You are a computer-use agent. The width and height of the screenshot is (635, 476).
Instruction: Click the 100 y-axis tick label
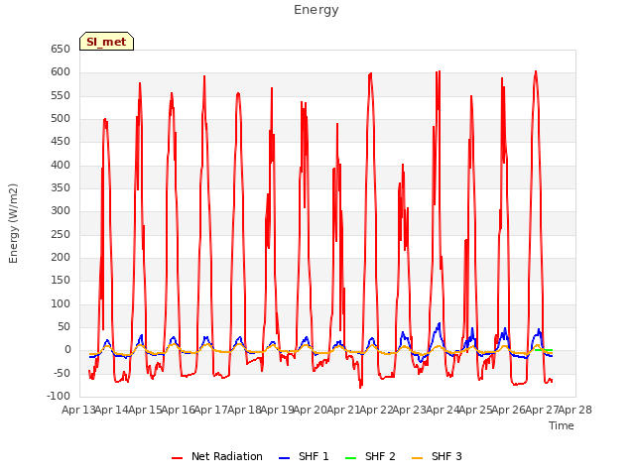pyautogui.click(x=61, y=304)
